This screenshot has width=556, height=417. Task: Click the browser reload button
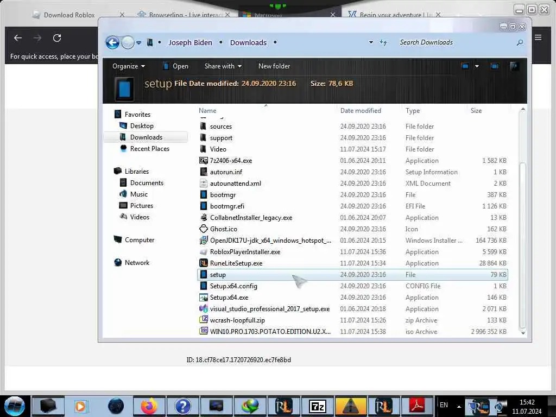pyautogui.click(x=56, y=38)
